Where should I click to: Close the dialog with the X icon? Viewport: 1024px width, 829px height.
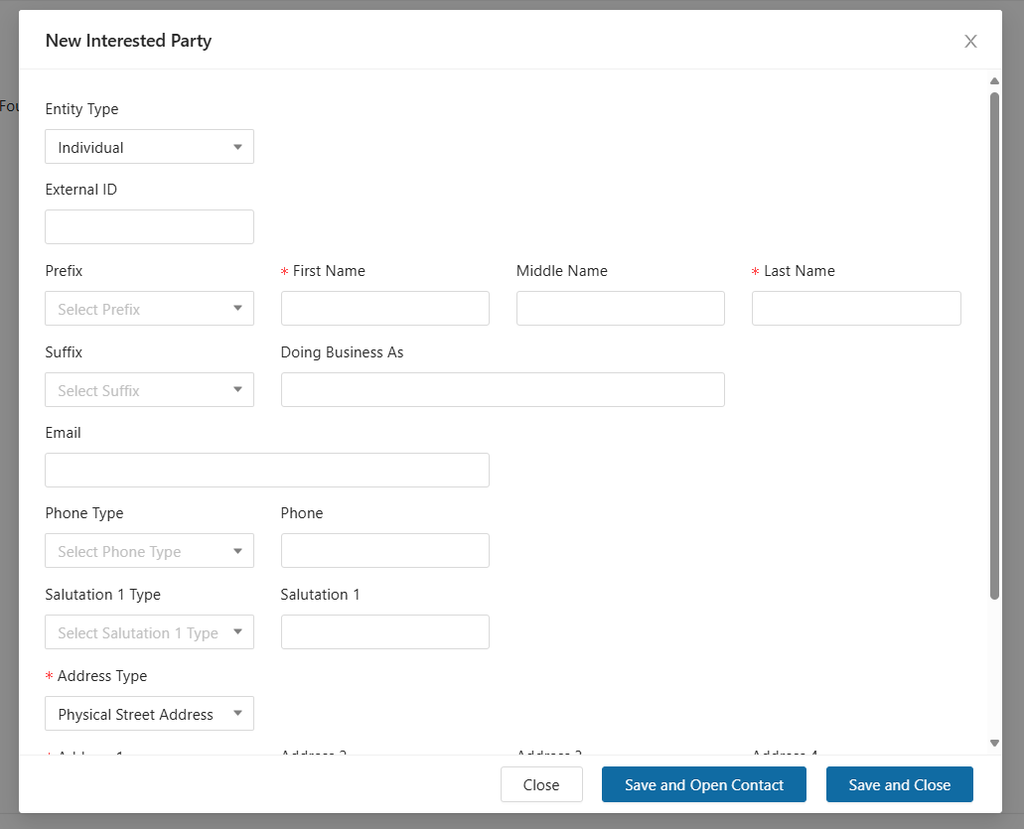[970, 41]
